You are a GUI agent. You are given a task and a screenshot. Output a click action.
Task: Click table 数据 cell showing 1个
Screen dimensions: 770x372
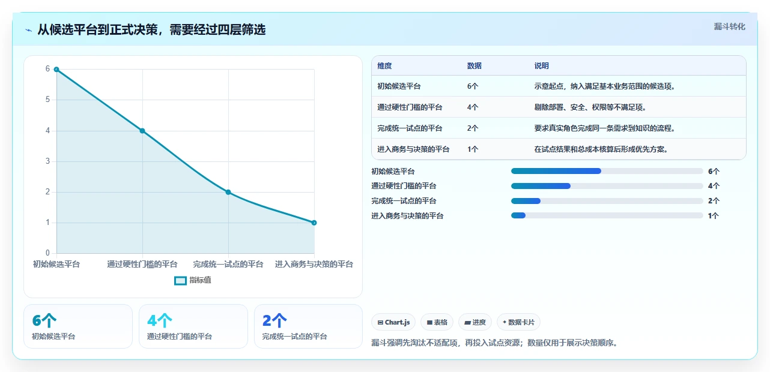click(x=473, y=149)
